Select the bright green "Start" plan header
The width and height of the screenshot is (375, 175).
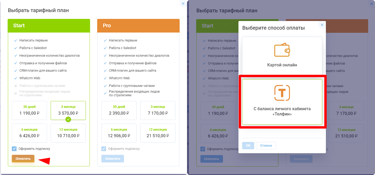(x=49, y=25)
